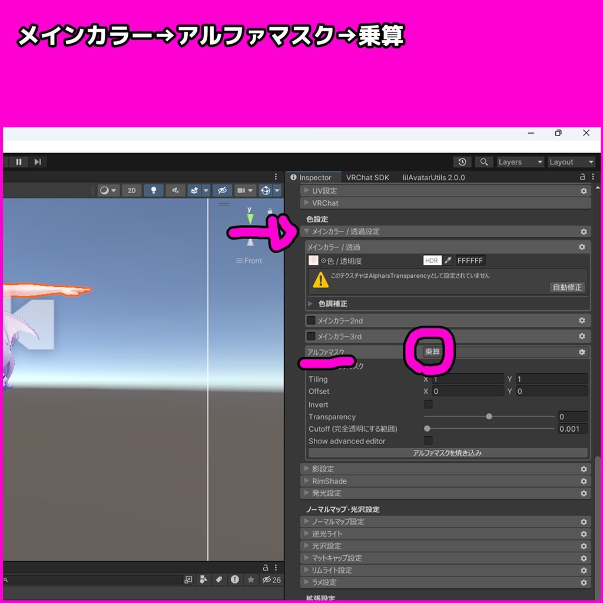
Task: Click the Cutoff 0.001 value field
Action: pos(572,429)
